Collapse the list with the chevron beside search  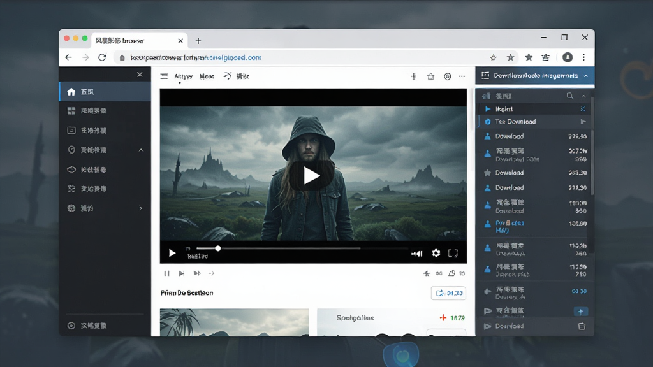[584, 96]
